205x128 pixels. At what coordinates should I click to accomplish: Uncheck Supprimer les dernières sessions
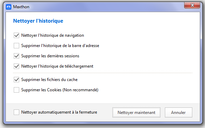tap(16, 56)
